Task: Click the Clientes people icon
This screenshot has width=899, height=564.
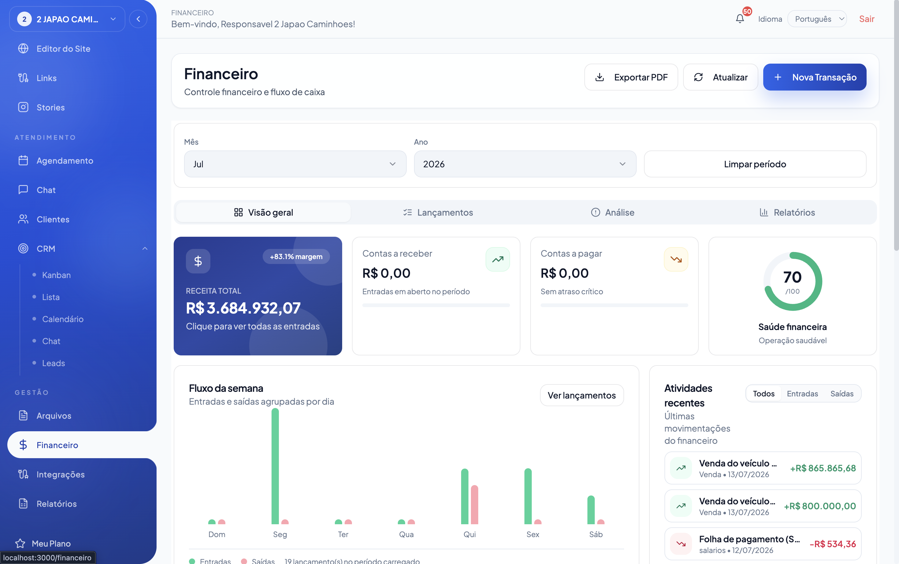Action: [x=23, y=219]
